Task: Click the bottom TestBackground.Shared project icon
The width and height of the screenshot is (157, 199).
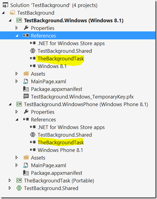Action: click(x=19, y=188)
